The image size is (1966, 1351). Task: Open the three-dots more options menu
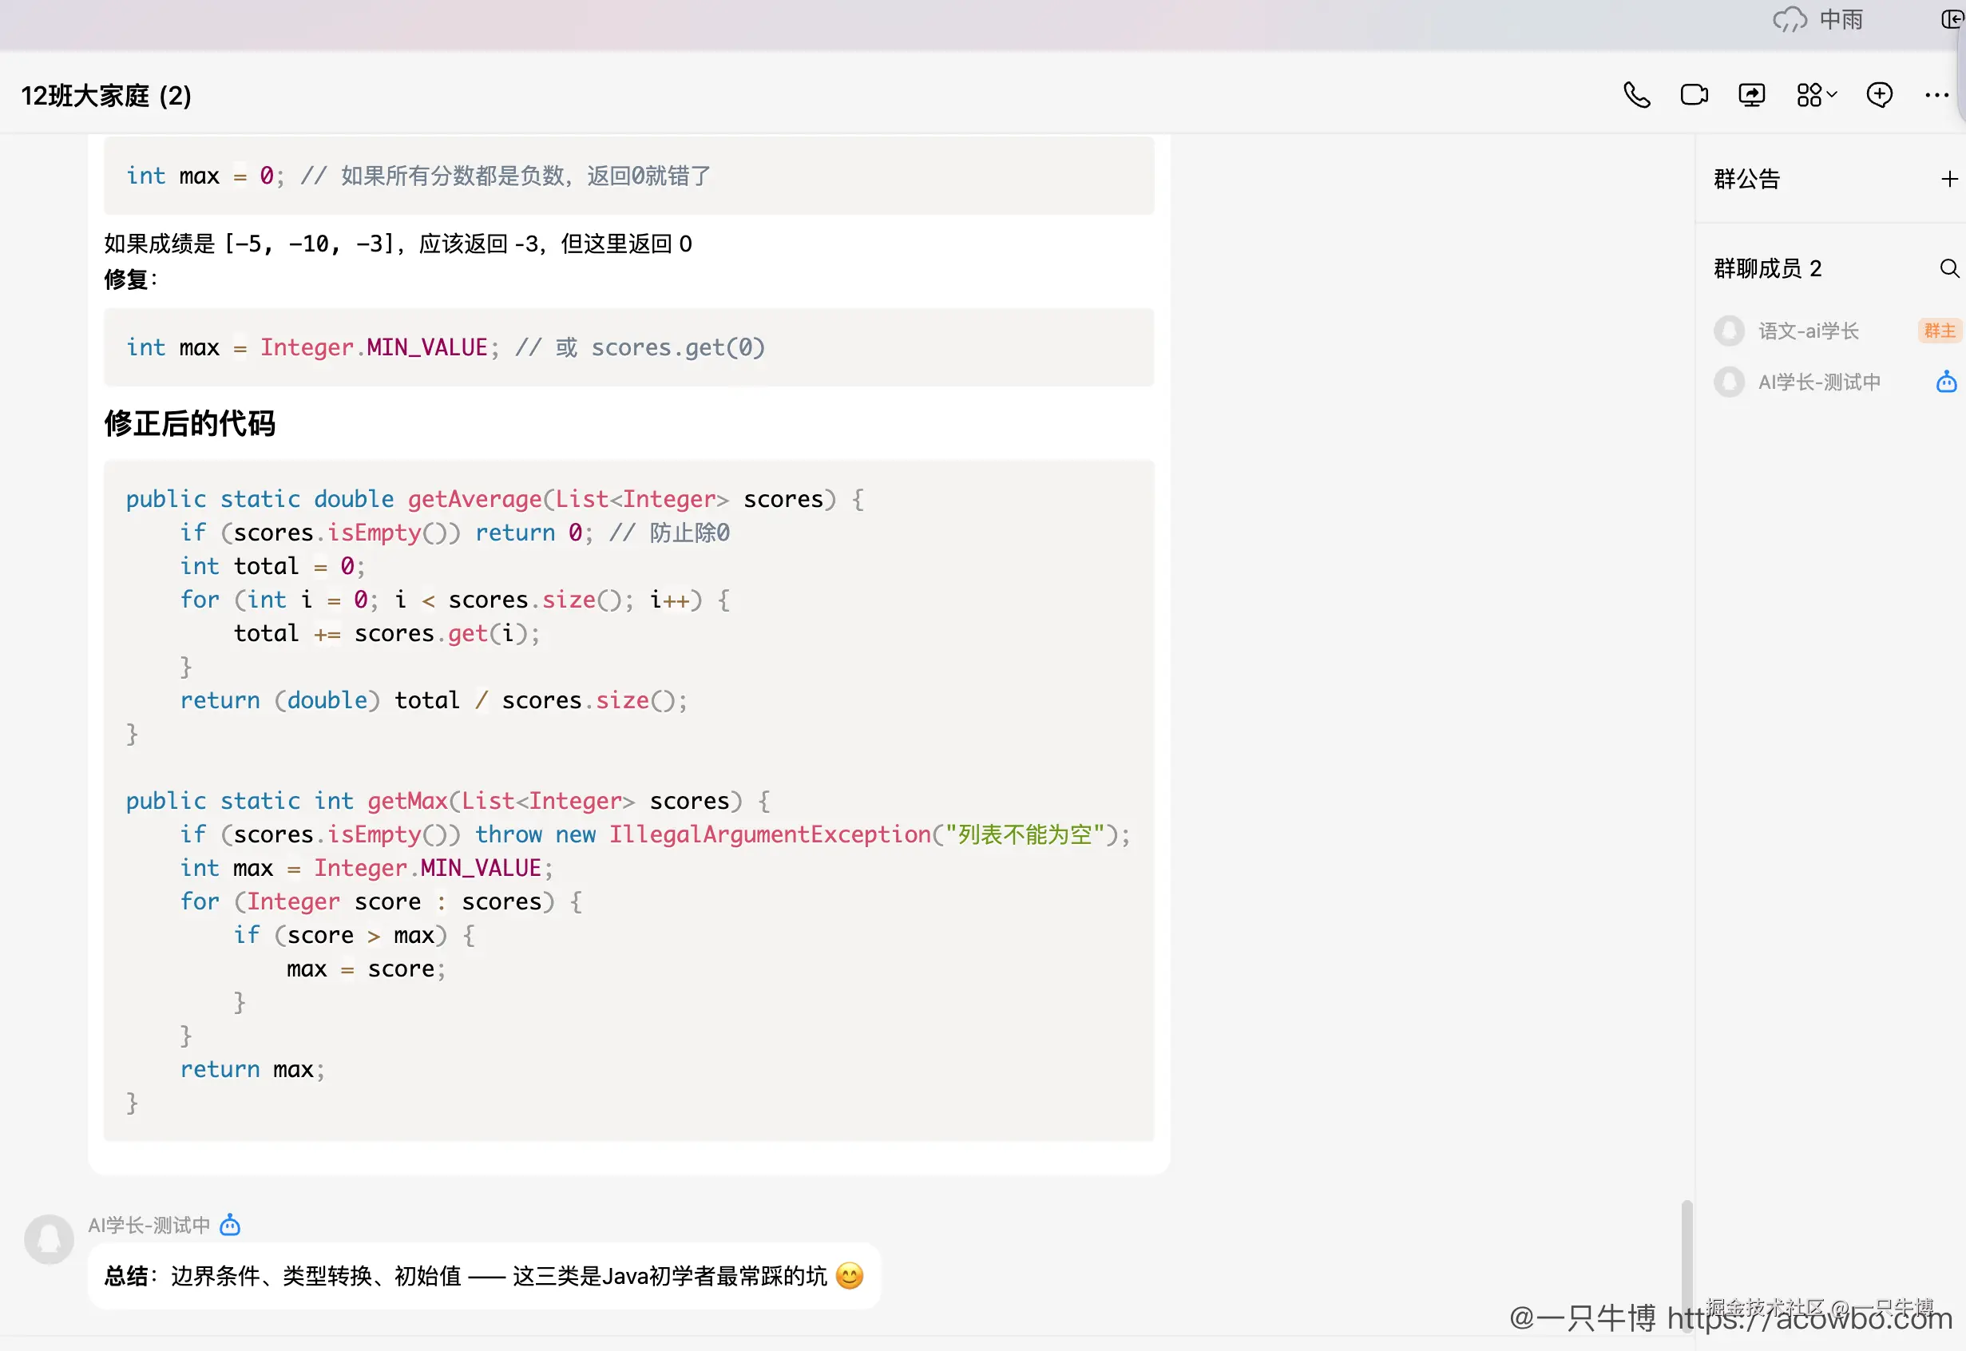click(1936, 95)
